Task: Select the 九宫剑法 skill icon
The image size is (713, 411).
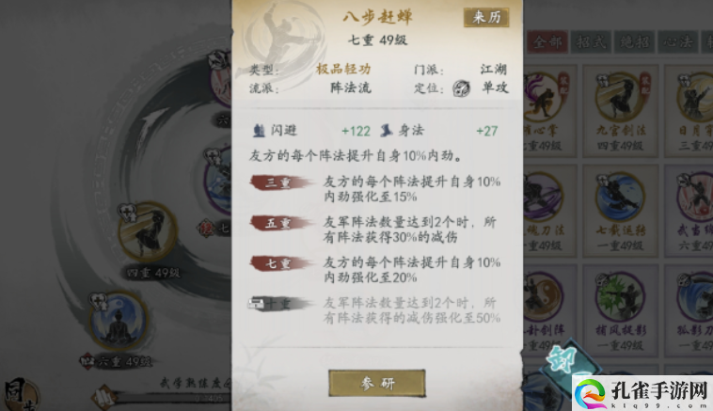Action: point(620,98)
